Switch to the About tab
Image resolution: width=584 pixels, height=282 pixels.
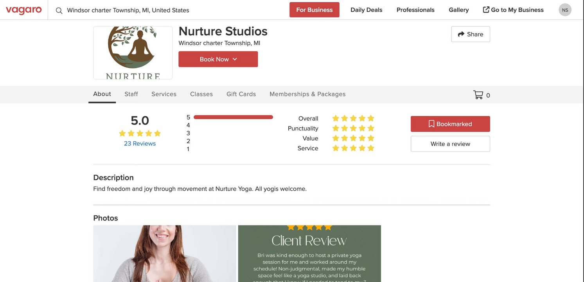point(102,94)
